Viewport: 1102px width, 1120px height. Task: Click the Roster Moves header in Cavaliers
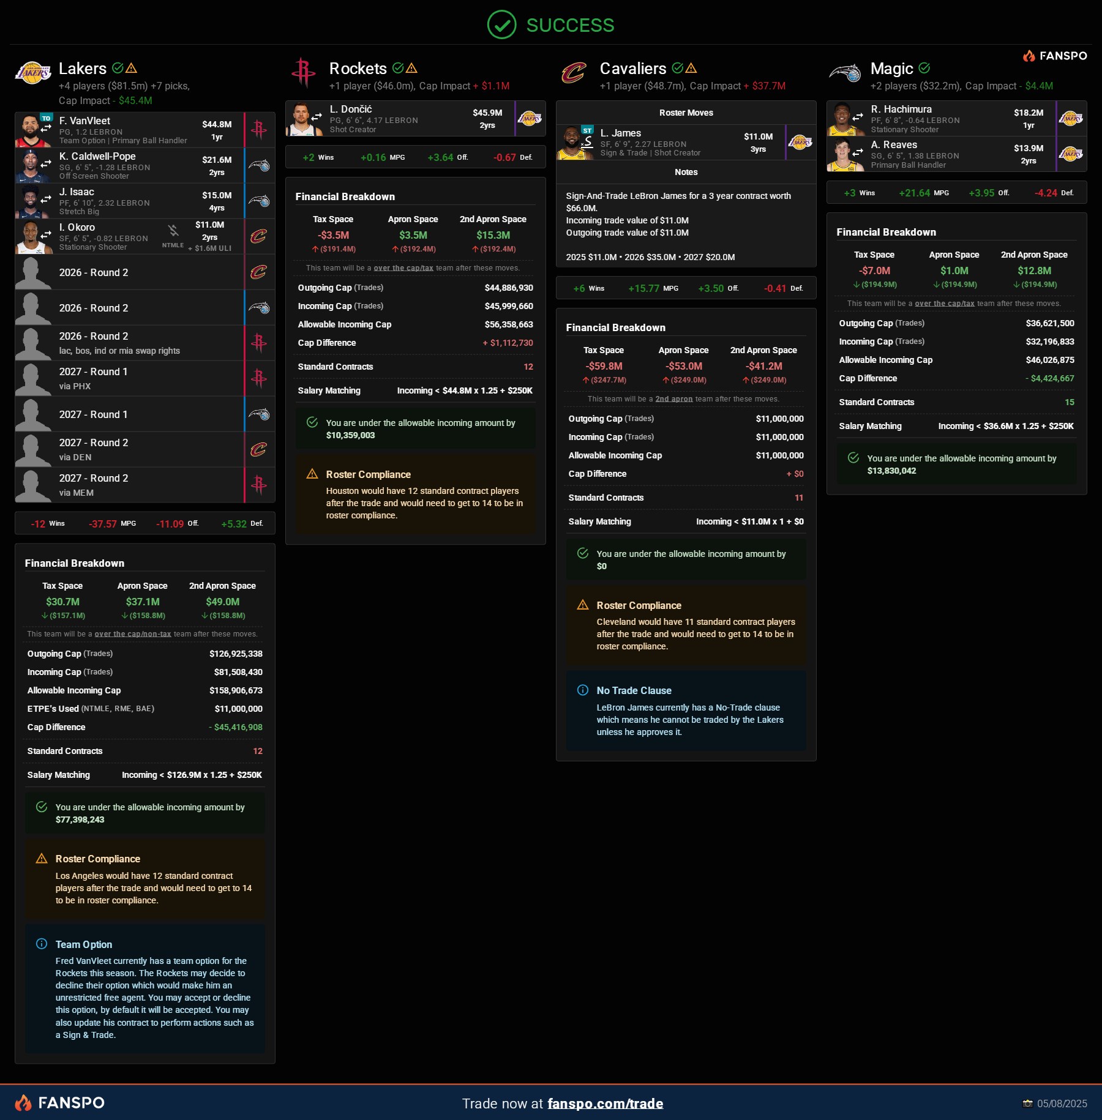686,113
